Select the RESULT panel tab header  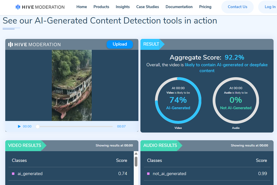(x=151, y=44)
